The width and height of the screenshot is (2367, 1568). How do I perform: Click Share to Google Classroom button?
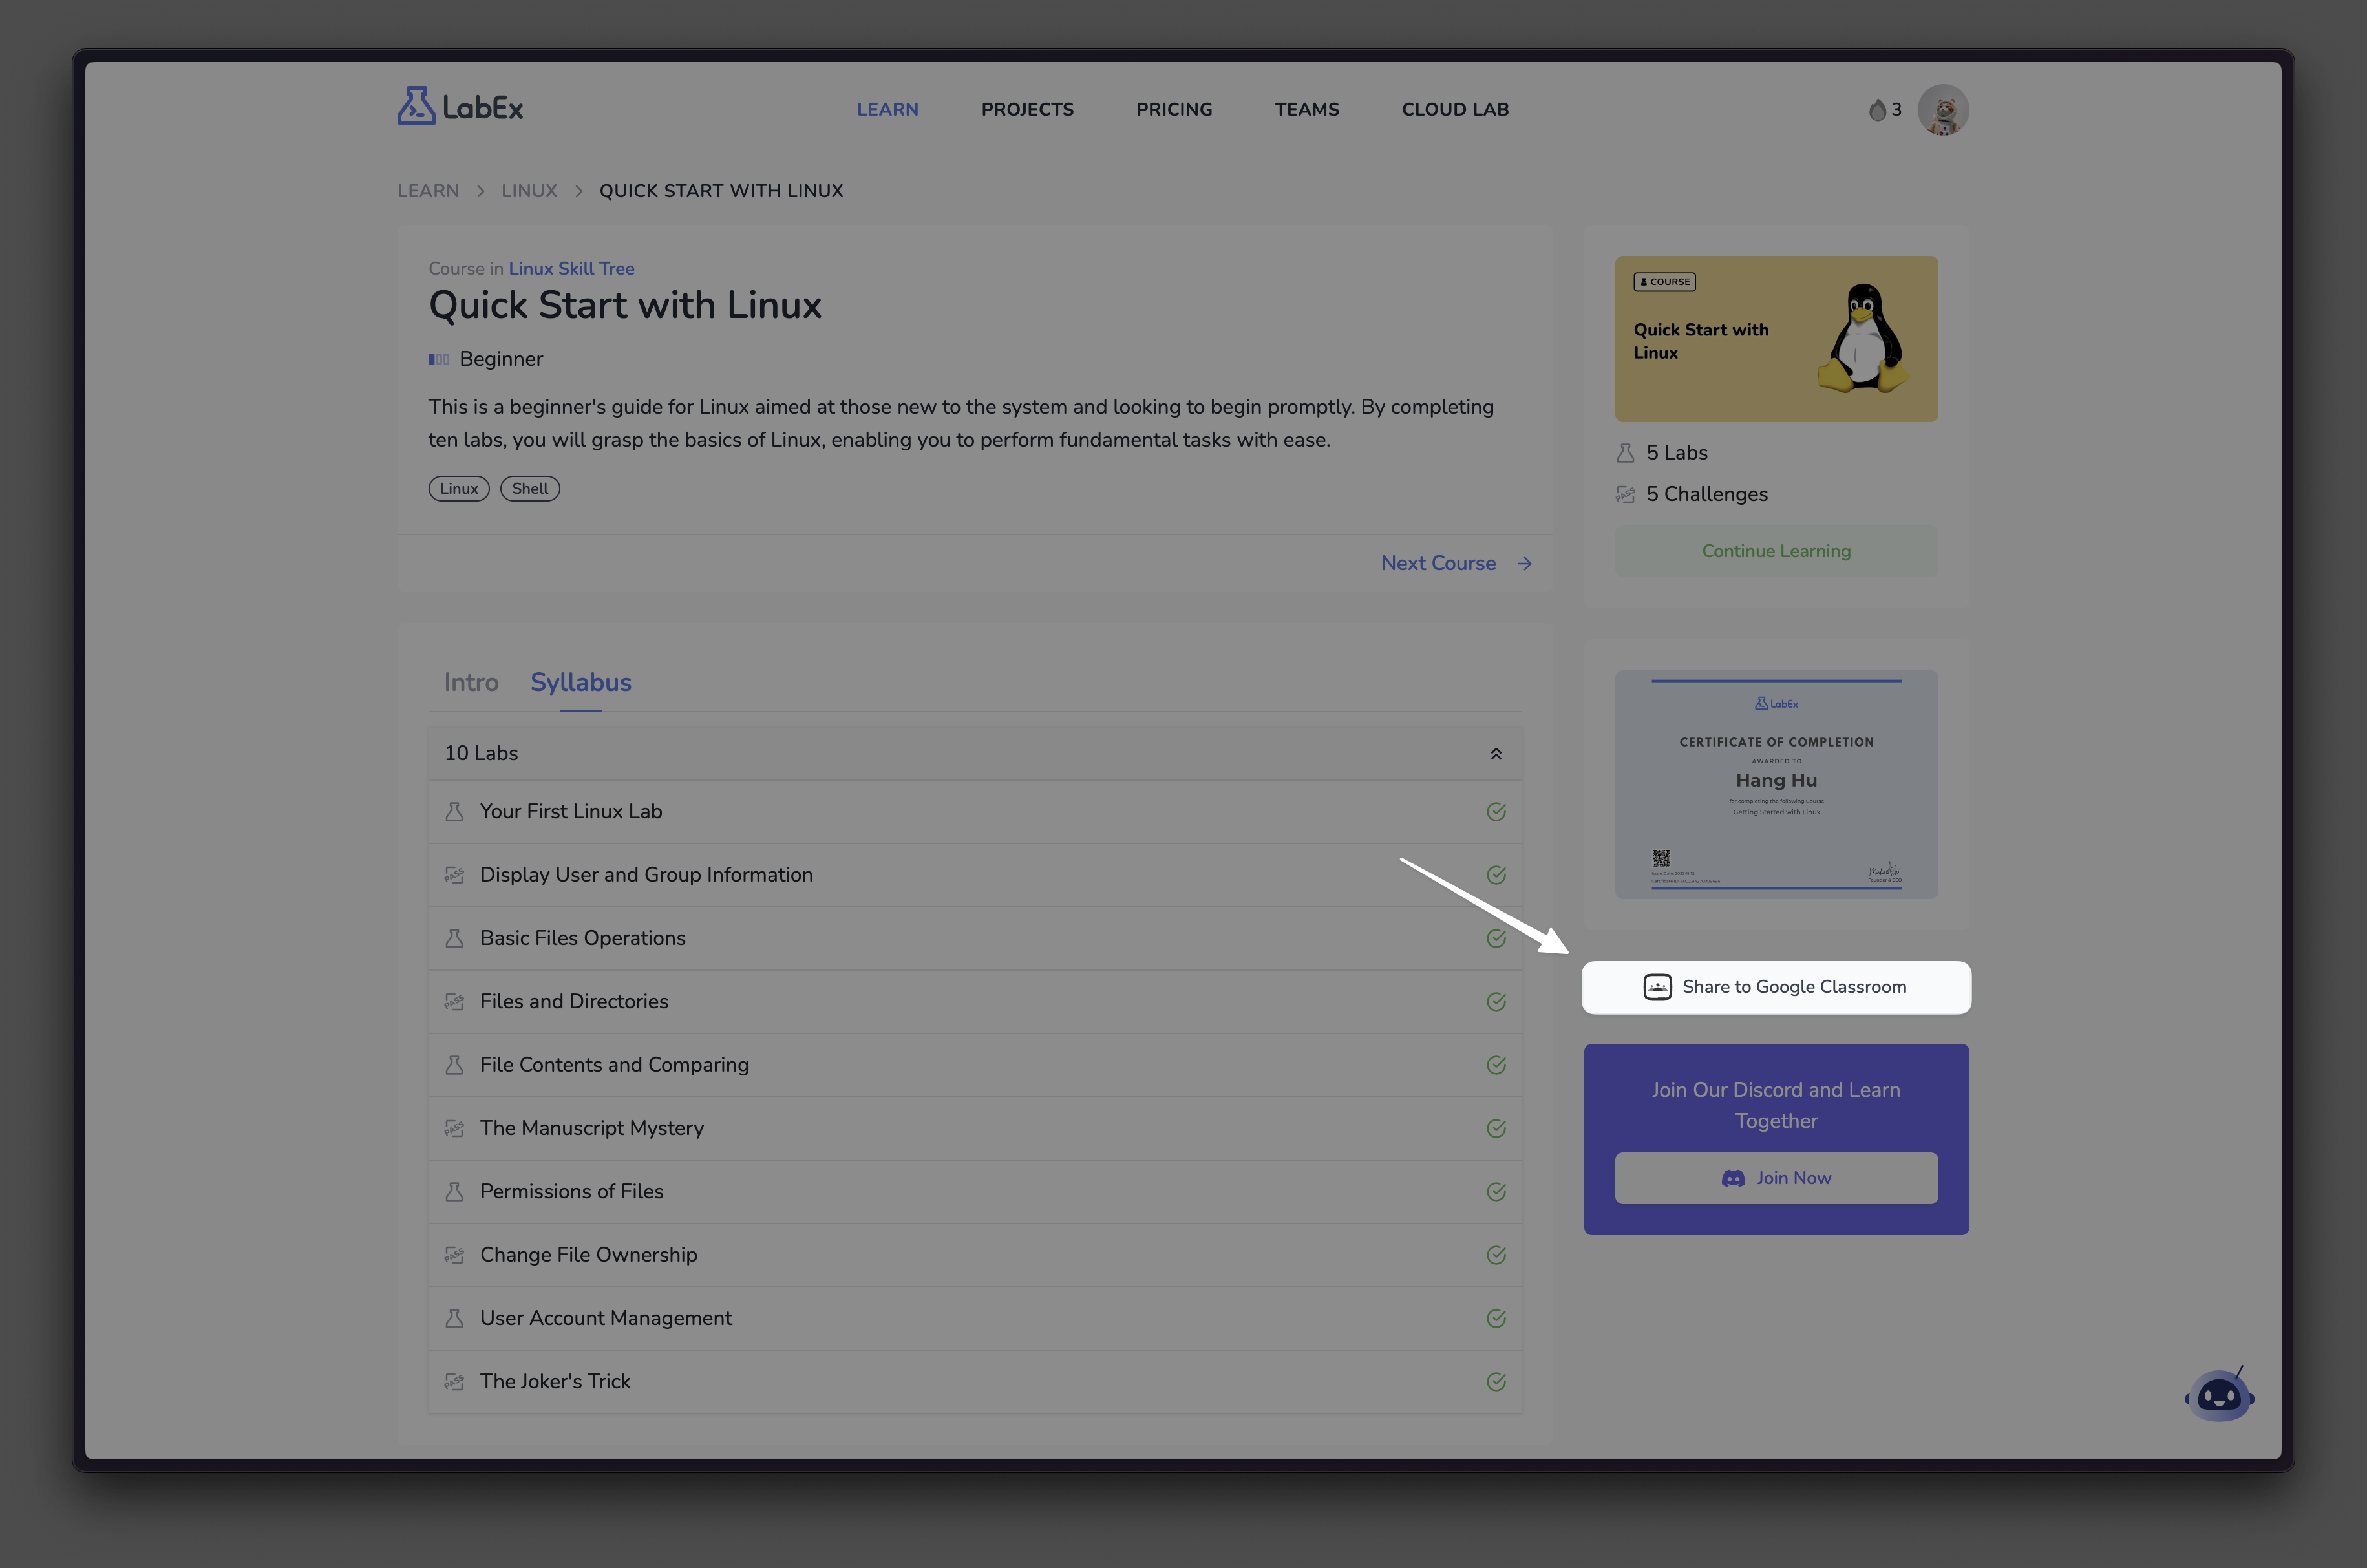(x=1776, y=988)
